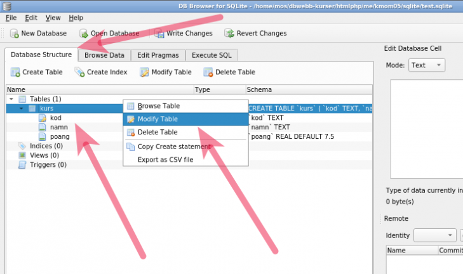The width and height of the screenshot is (463, 274).
Task: Open the Edit menu
Action: click(31, 18)
